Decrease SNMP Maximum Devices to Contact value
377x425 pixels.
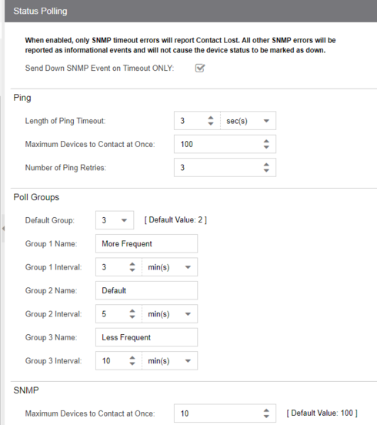[266, 417]
